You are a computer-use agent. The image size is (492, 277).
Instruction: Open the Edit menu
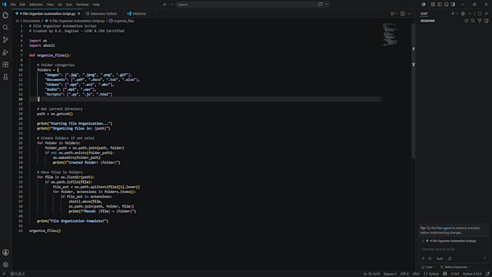click(x=22, y=4)
